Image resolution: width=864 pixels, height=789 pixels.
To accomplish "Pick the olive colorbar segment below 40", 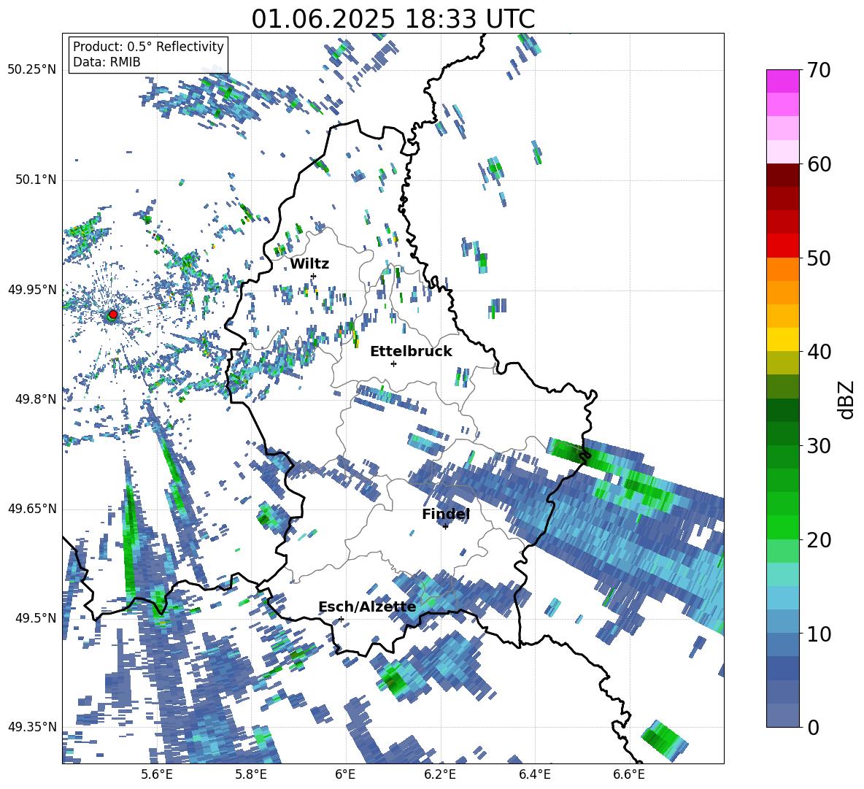I will (x=782, y=363).
